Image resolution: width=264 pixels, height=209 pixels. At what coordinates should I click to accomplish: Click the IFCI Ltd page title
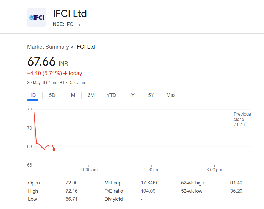click(x=70, y=13)
